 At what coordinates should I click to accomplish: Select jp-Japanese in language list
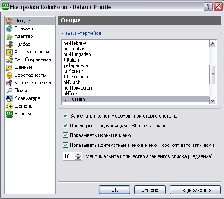pos(135,65)
